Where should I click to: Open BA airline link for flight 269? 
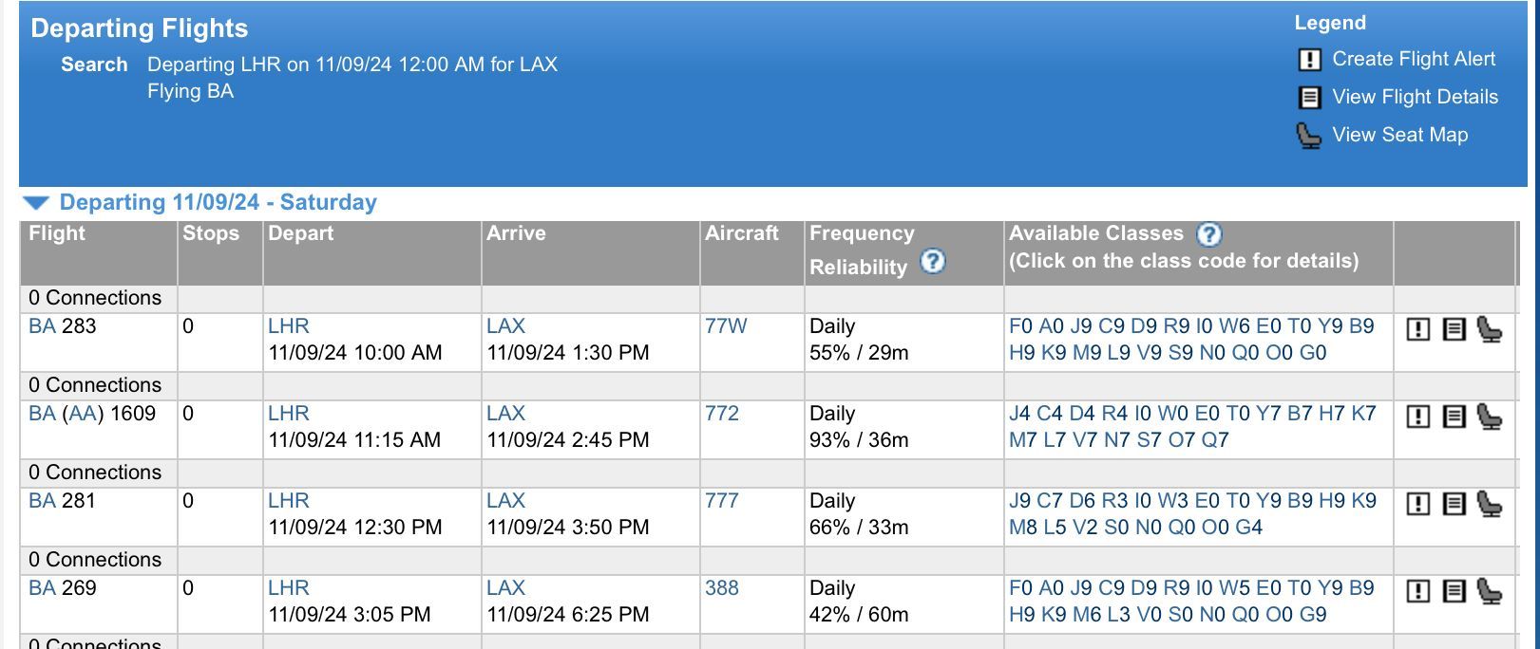(42, 587)
